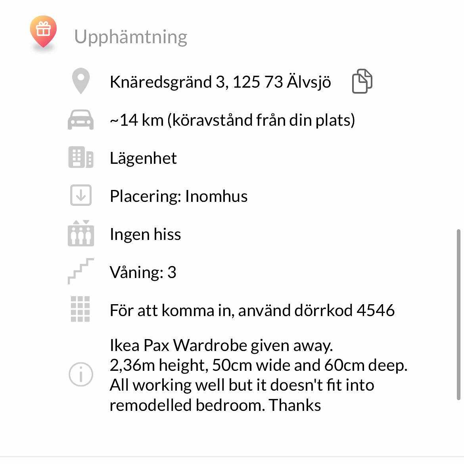The image size is (464, 464).
Task: Click the gift pin pickup icon
Action: [x=43, y=32]
